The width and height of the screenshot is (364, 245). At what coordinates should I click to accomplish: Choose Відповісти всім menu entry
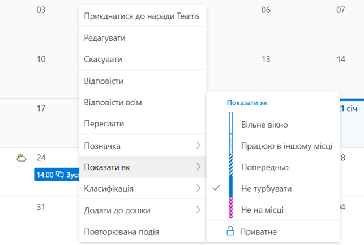(x=113, y=102)
